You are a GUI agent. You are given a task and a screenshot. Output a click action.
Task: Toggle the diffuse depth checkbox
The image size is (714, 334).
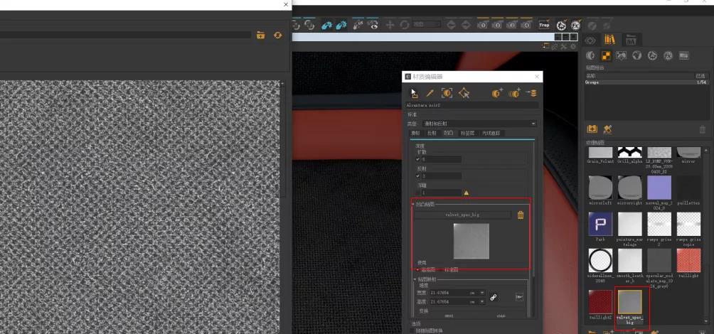point(418,159)
